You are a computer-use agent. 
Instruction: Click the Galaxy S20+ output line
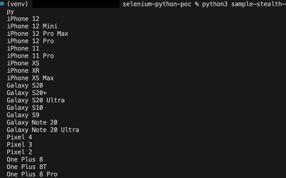(27, 93)
